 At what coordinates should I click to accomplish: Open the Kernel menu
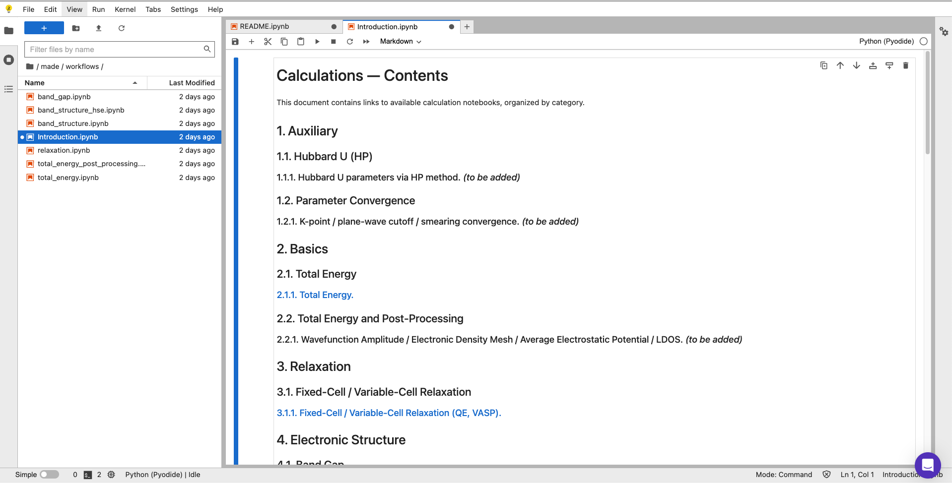pyautogui.click(x=125, y=9)
